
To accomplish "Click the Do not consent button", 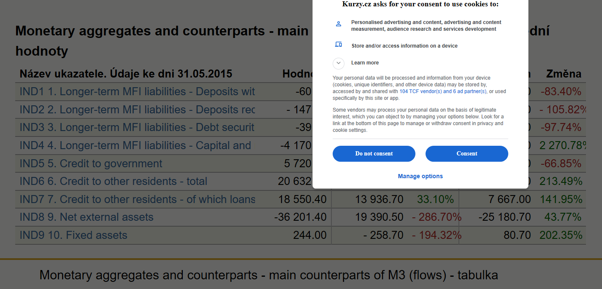I will 374,154.
